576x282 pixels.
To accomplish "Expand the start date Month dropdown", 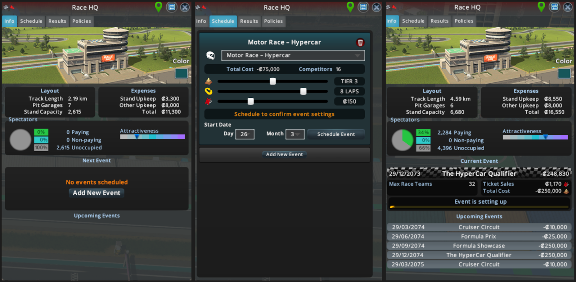I will point(295,134).
